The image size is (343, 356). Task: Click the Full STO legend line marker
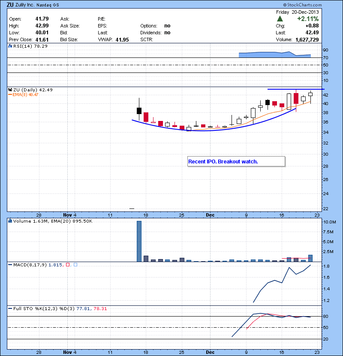(x=10, y=308)
